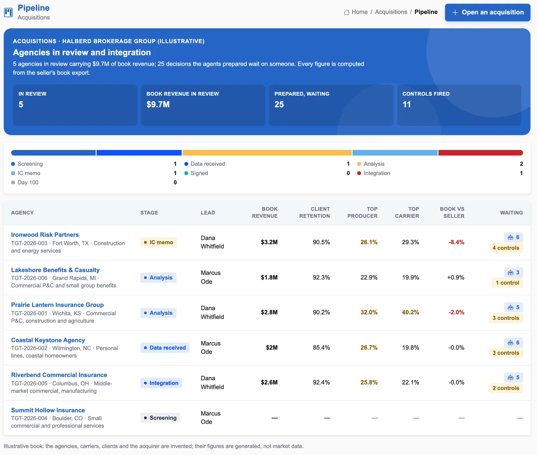Click the -8.4% book vs seller value
The height and width of the screenshot is (455, 537).
(x=456, y=242)
